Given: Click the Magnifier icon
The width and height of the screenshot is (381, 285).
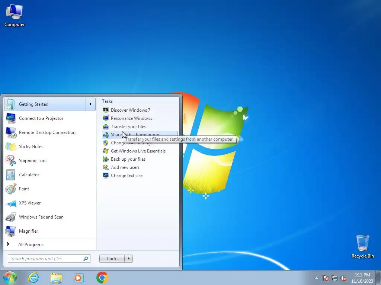Looking at the screenshot, I should coord(11,231).
